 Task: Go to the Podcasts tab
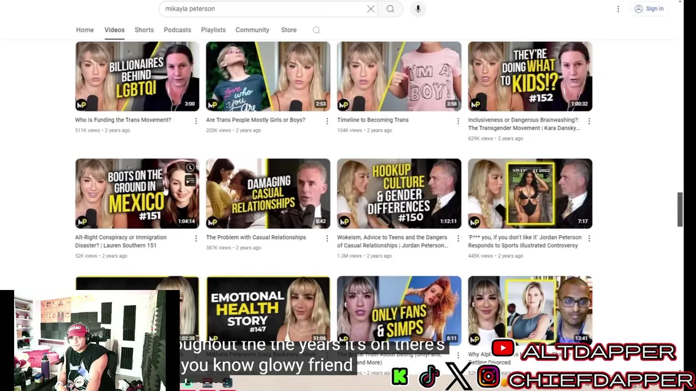click(177, 30)
